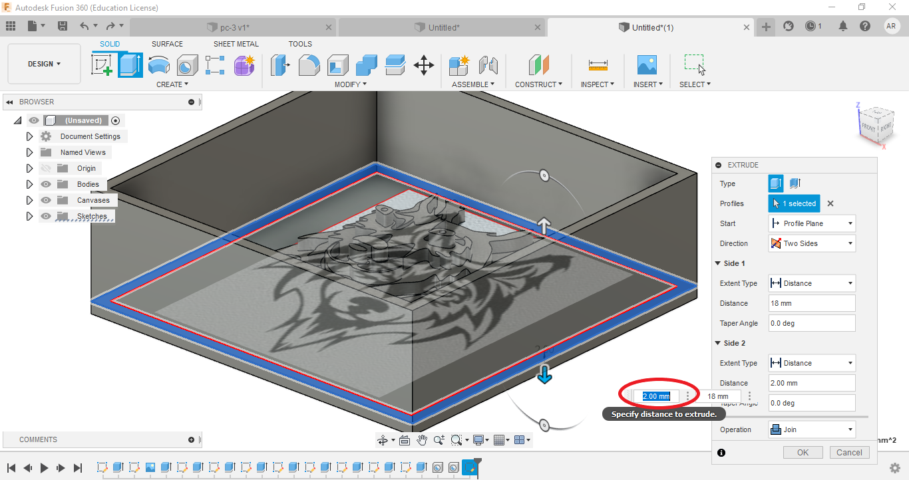
Task: Click the blue downward distance arrow manipulator
Action: tap(544, 375)
